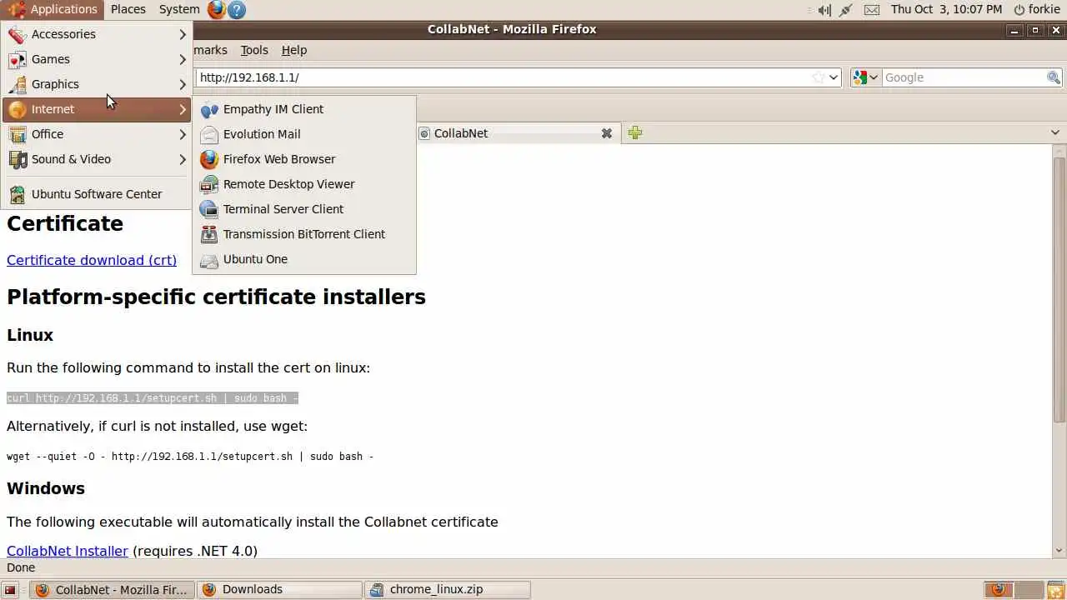Click the Ubuntu One cloud icon
This screenshot has width=1067, height=600.
point(209,259)
